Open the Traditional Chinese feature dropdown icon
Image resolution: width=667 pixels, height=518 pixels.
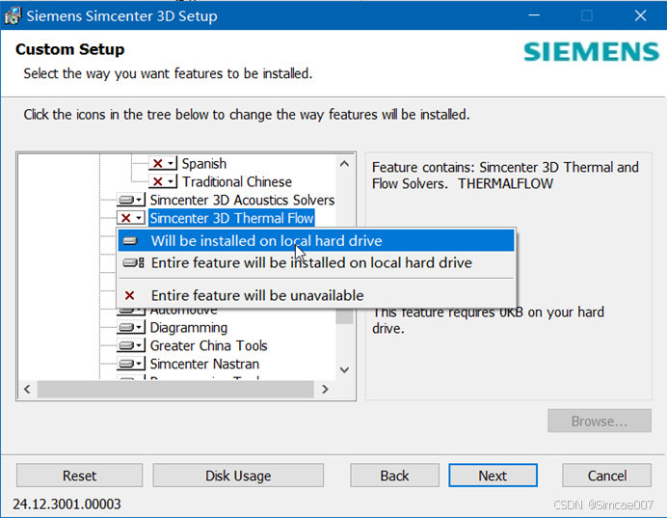[163, 181]
